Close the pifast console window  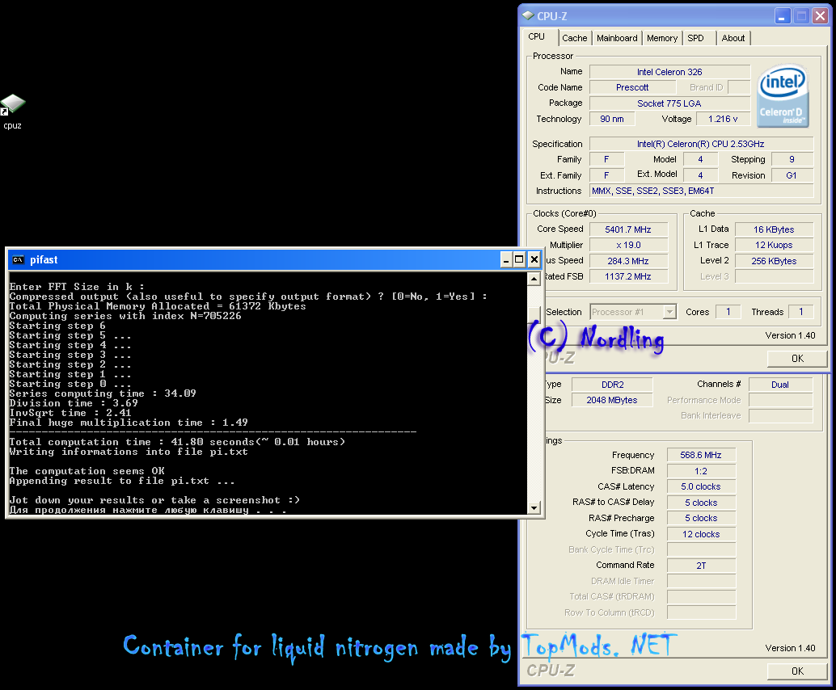534,259
